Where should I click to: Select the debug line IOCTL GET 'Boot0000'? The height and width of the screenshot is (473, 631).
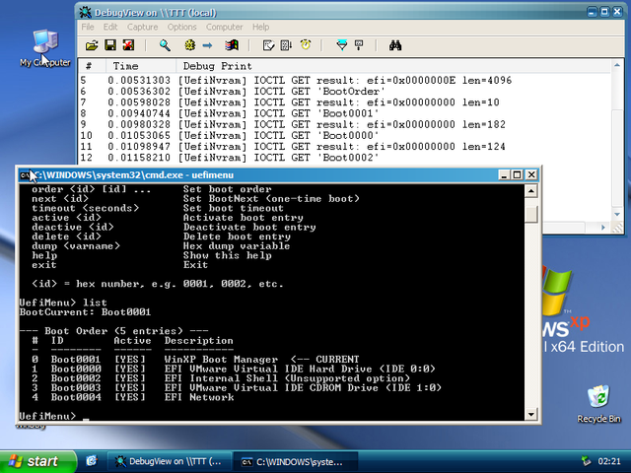pos(345,136)
